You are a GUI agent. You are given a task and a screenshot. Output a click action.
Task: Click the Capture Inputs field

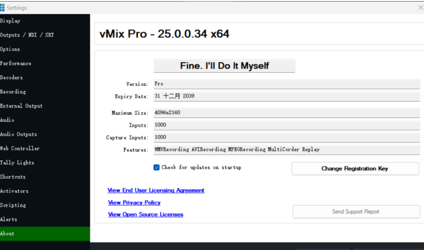pos(286,137)
